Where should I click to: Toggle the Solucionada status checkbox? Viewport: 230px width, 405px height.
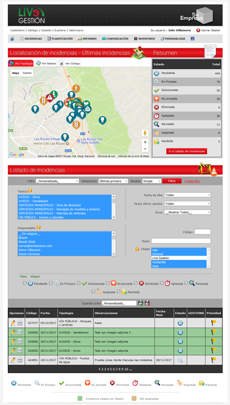(78, 283)
